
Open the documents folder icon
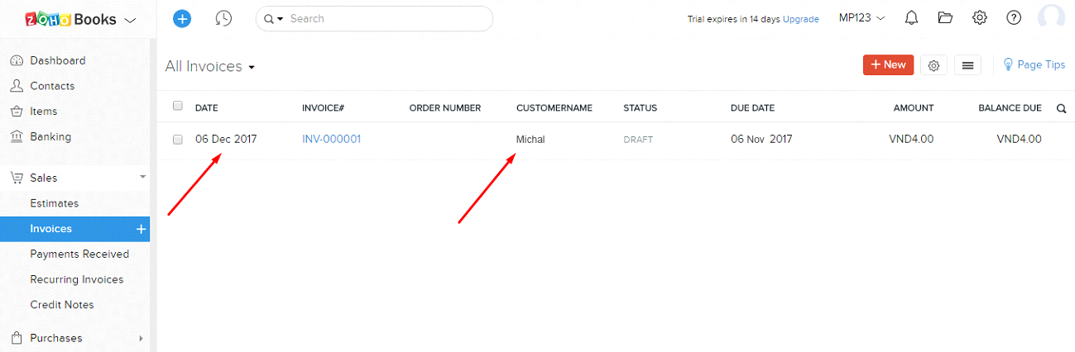[945, 17]
